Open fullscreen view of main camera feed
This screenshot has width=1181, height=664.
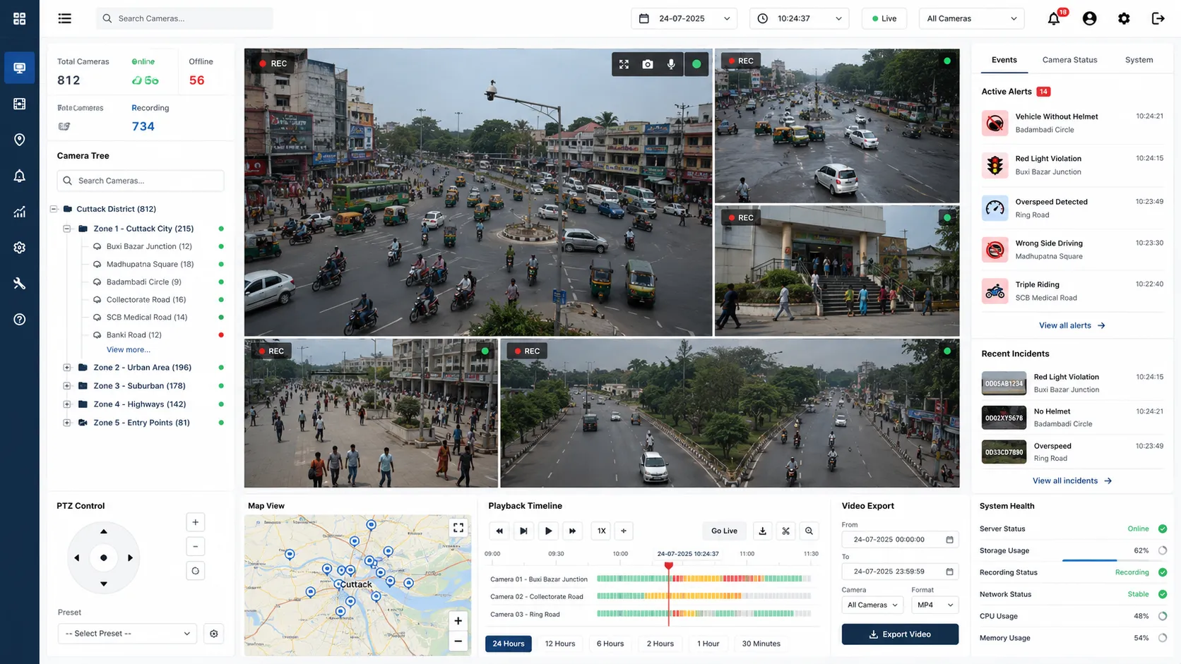[624, 64]
